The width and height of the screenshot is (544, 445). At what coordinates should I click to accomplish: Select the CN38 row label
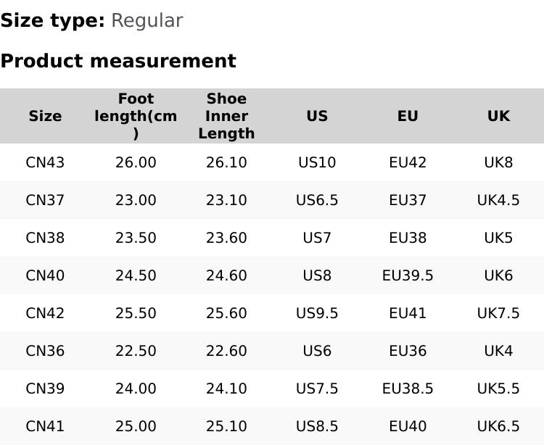click(x=45, y=238)
